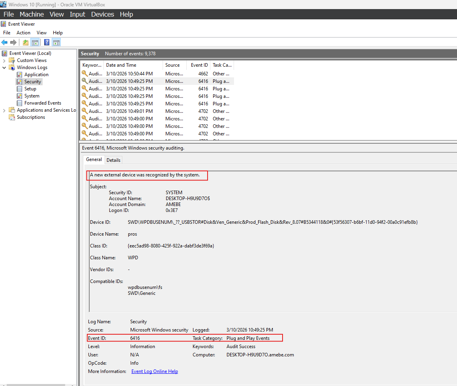Click the Forward arrow toolbar icon

pos(13,43)
